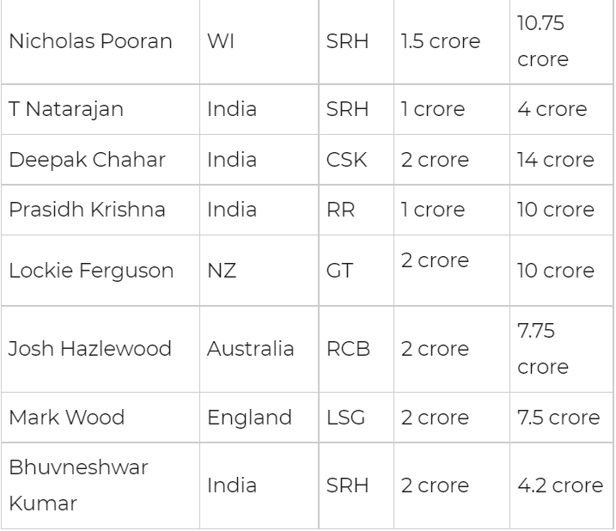The width and height of the screenshot is (616, 531).
Task: Click the GT team cell
Action: click(339, 271)
